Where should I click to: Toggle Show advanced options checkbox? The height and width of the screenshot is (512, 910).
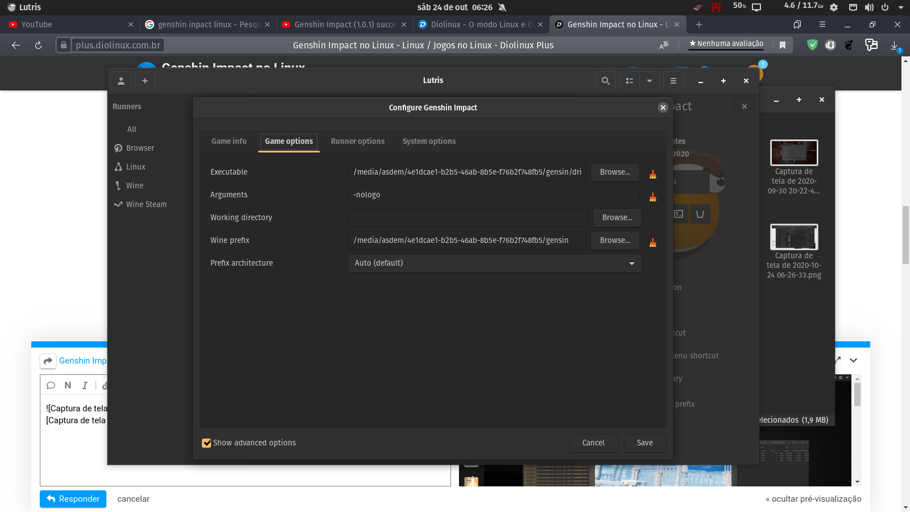pos(206,443)
